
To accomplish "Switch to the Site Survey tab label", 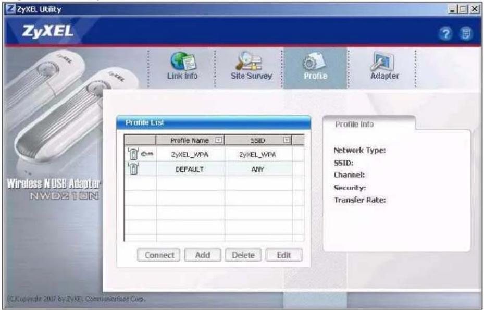I will click(x=251, y=76).
